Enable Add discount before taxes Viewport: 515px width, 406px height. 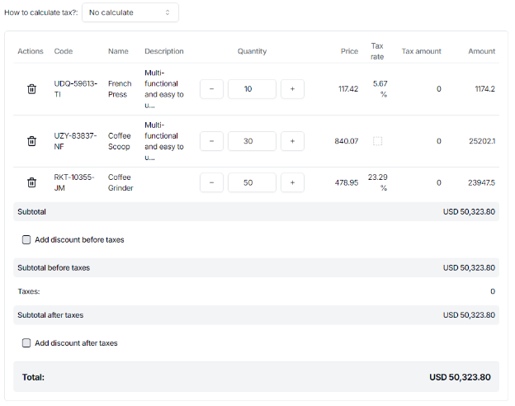(x=26, y=240)
